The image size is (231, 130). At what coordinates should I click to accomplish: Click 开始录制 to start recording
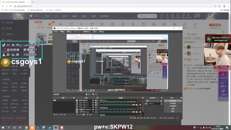pos(173,103)
